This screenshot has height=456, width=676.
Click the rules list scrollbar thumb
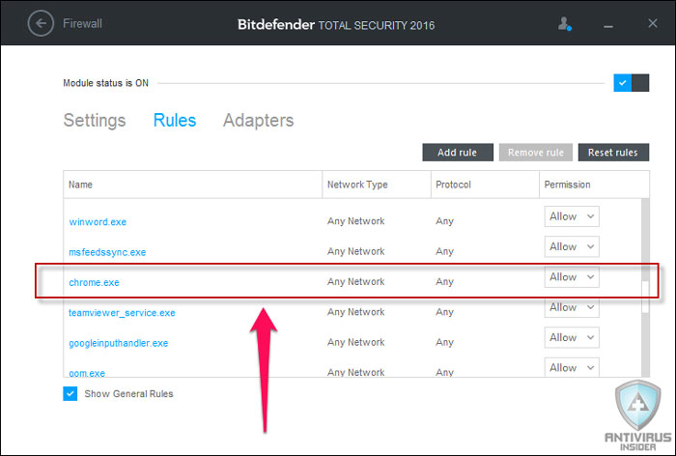coord(645,297)
